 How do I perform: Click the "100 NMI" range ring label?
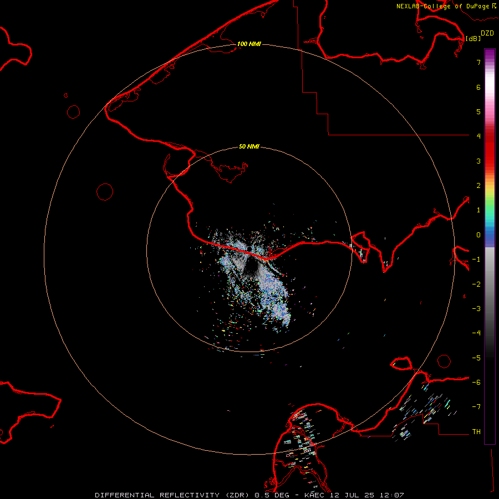(249, 44)
